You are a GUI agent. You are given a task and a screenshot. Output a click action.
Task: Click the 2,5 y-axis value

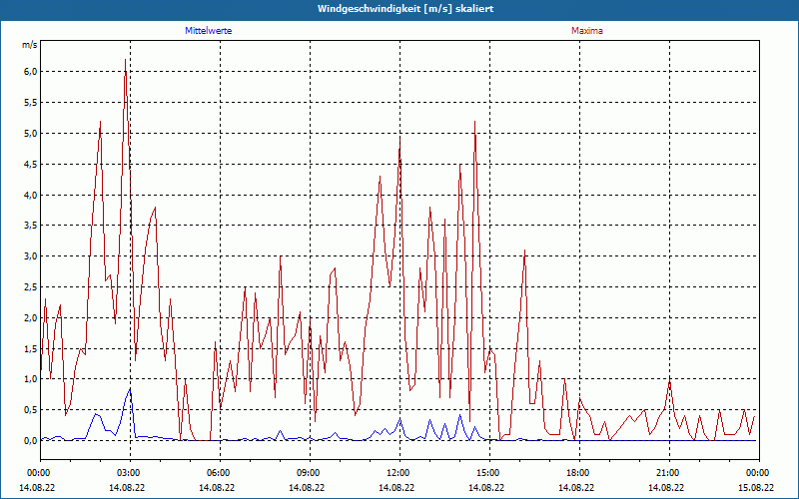click(31, 287)
